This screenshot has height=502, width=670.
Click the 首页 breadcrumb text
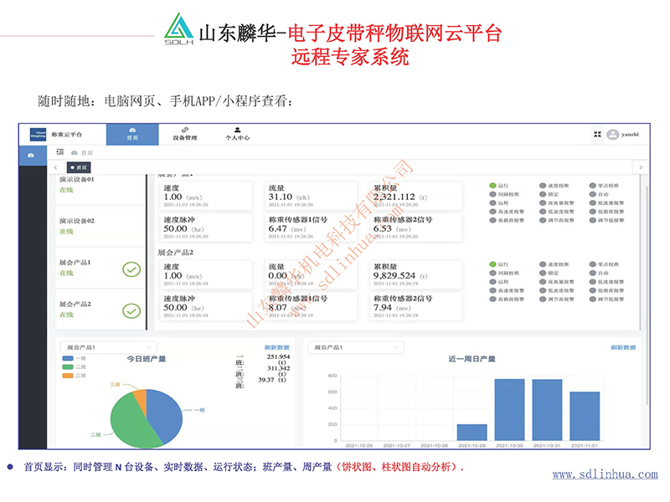point(87,152)
